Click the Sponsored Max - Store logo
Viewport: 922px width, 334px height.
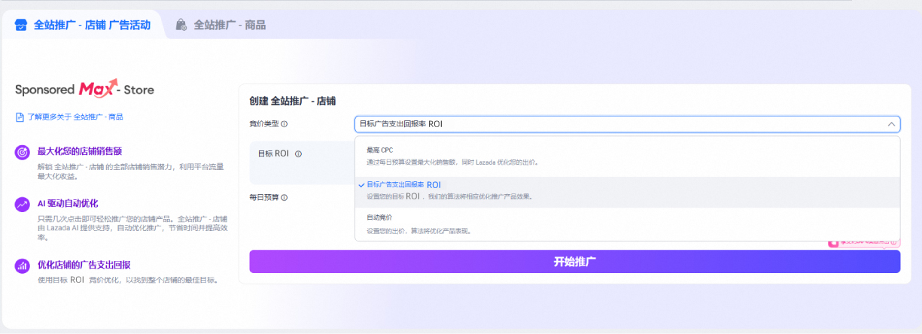click(84, 90)
